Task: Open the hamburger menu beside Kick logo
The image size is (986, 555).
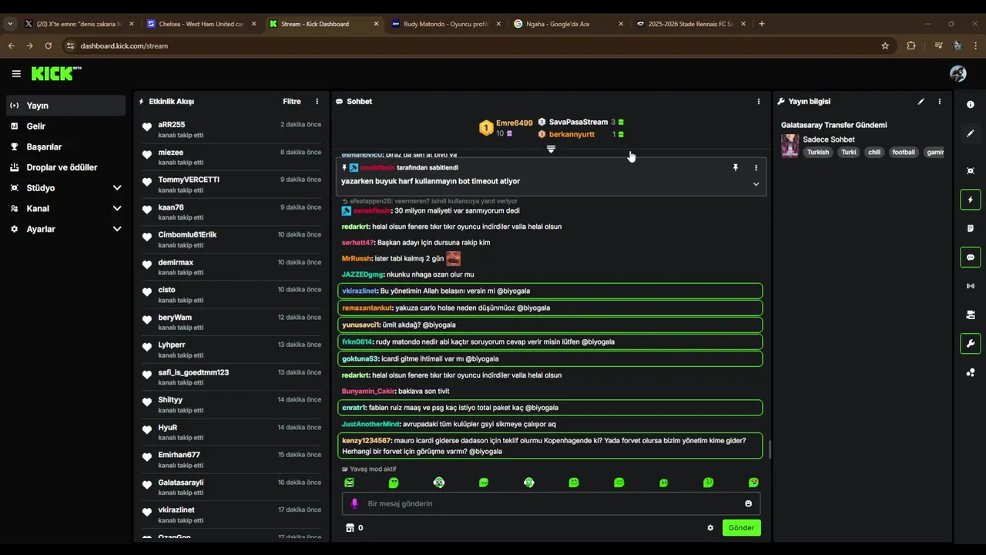Action: (16, 74)
